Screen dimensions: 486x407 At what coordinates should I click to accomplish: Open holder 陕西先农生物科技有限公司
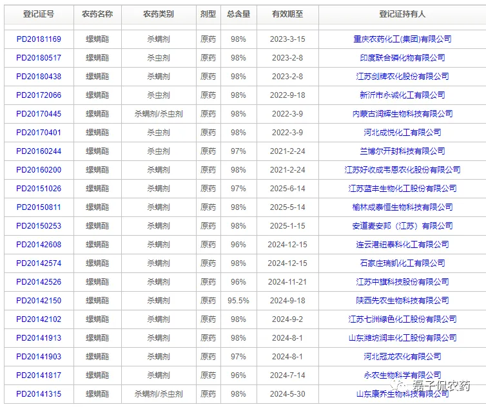[x=402, y=301]
